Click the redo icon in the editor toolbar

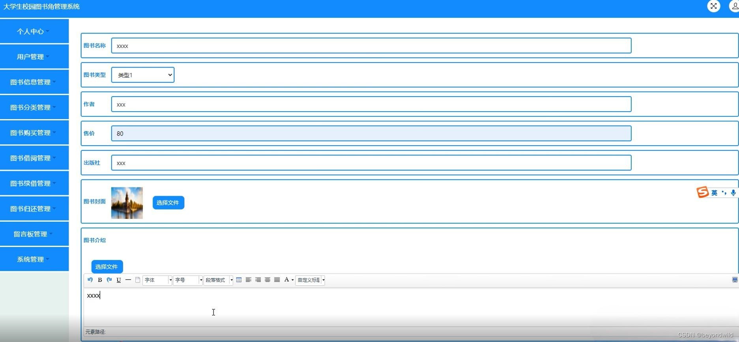(109, 280)
